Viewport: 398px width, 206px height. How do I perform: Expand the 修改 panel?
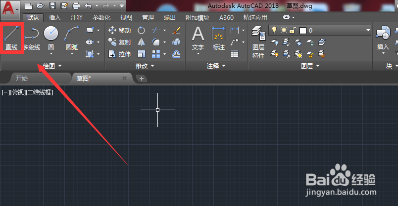[145, 66]
